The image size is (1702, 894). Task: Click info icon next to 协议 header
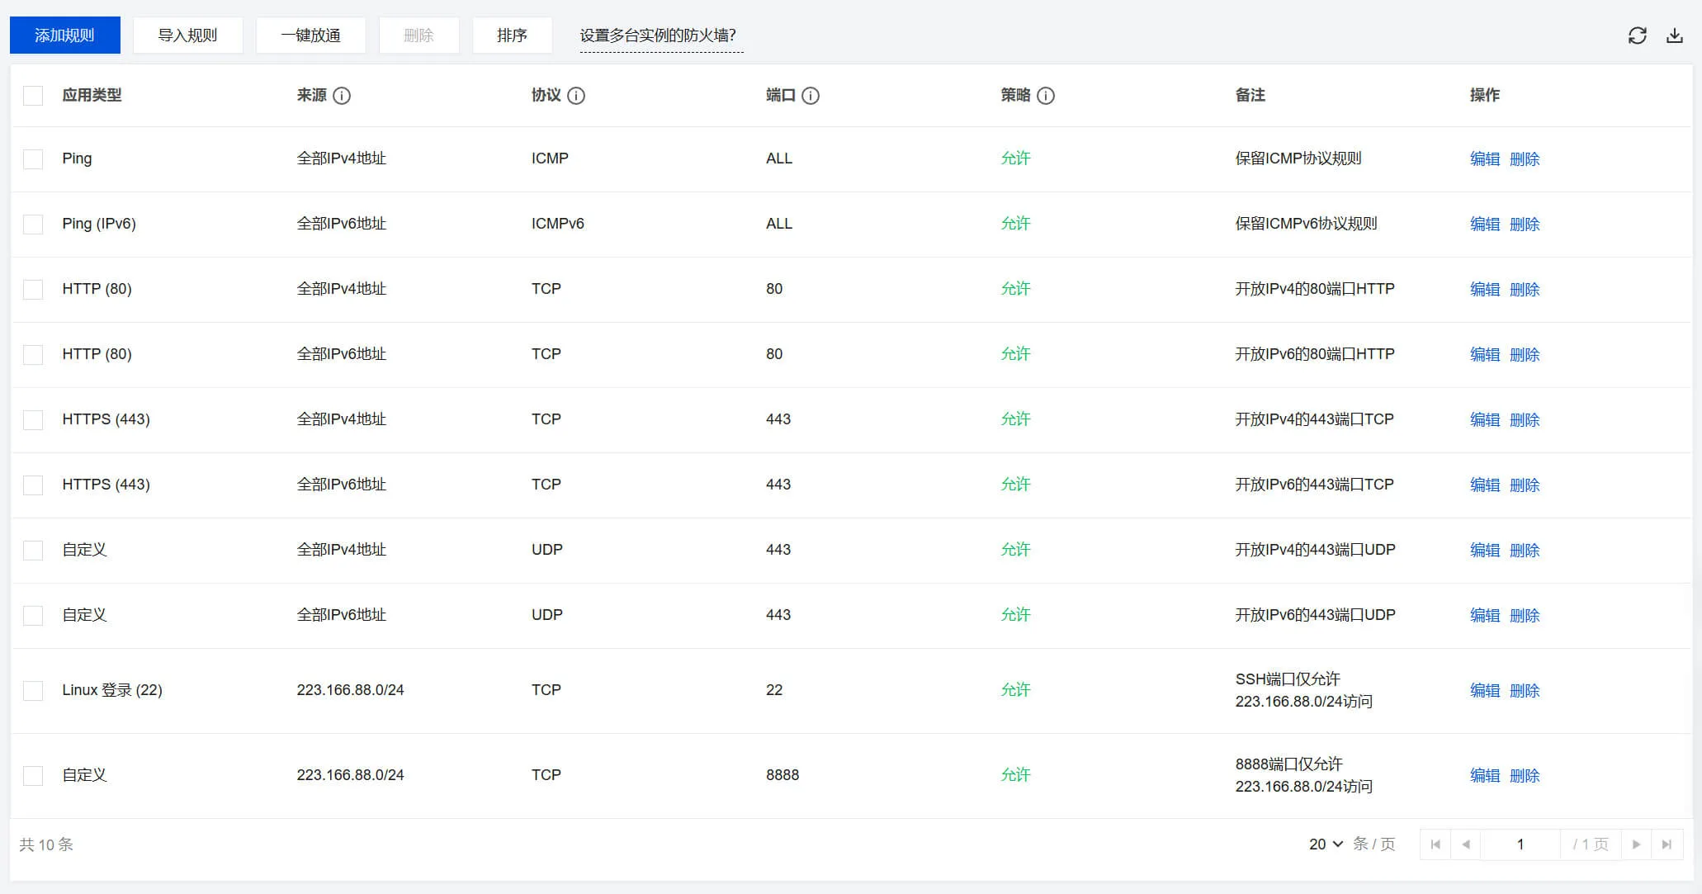click(576, 96)
